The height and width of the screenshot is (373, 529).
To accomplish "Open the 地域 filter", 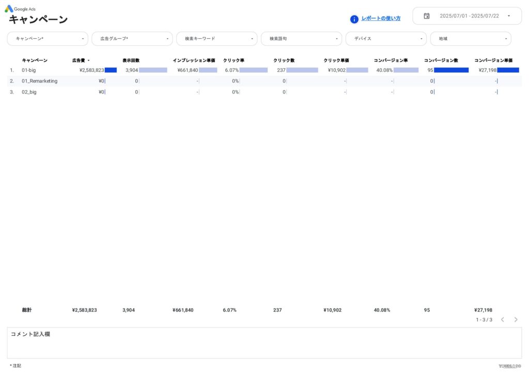I will tap(470, 38).
